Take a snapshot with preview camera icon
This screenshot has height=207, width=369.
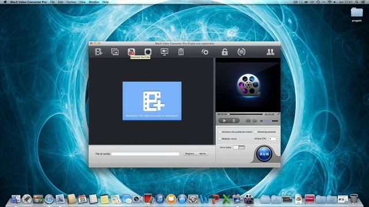click(248, 121)
